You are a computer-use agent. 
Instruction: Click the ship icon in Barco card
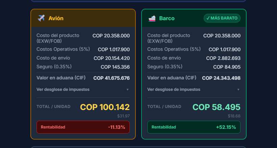tap(152, 18)
